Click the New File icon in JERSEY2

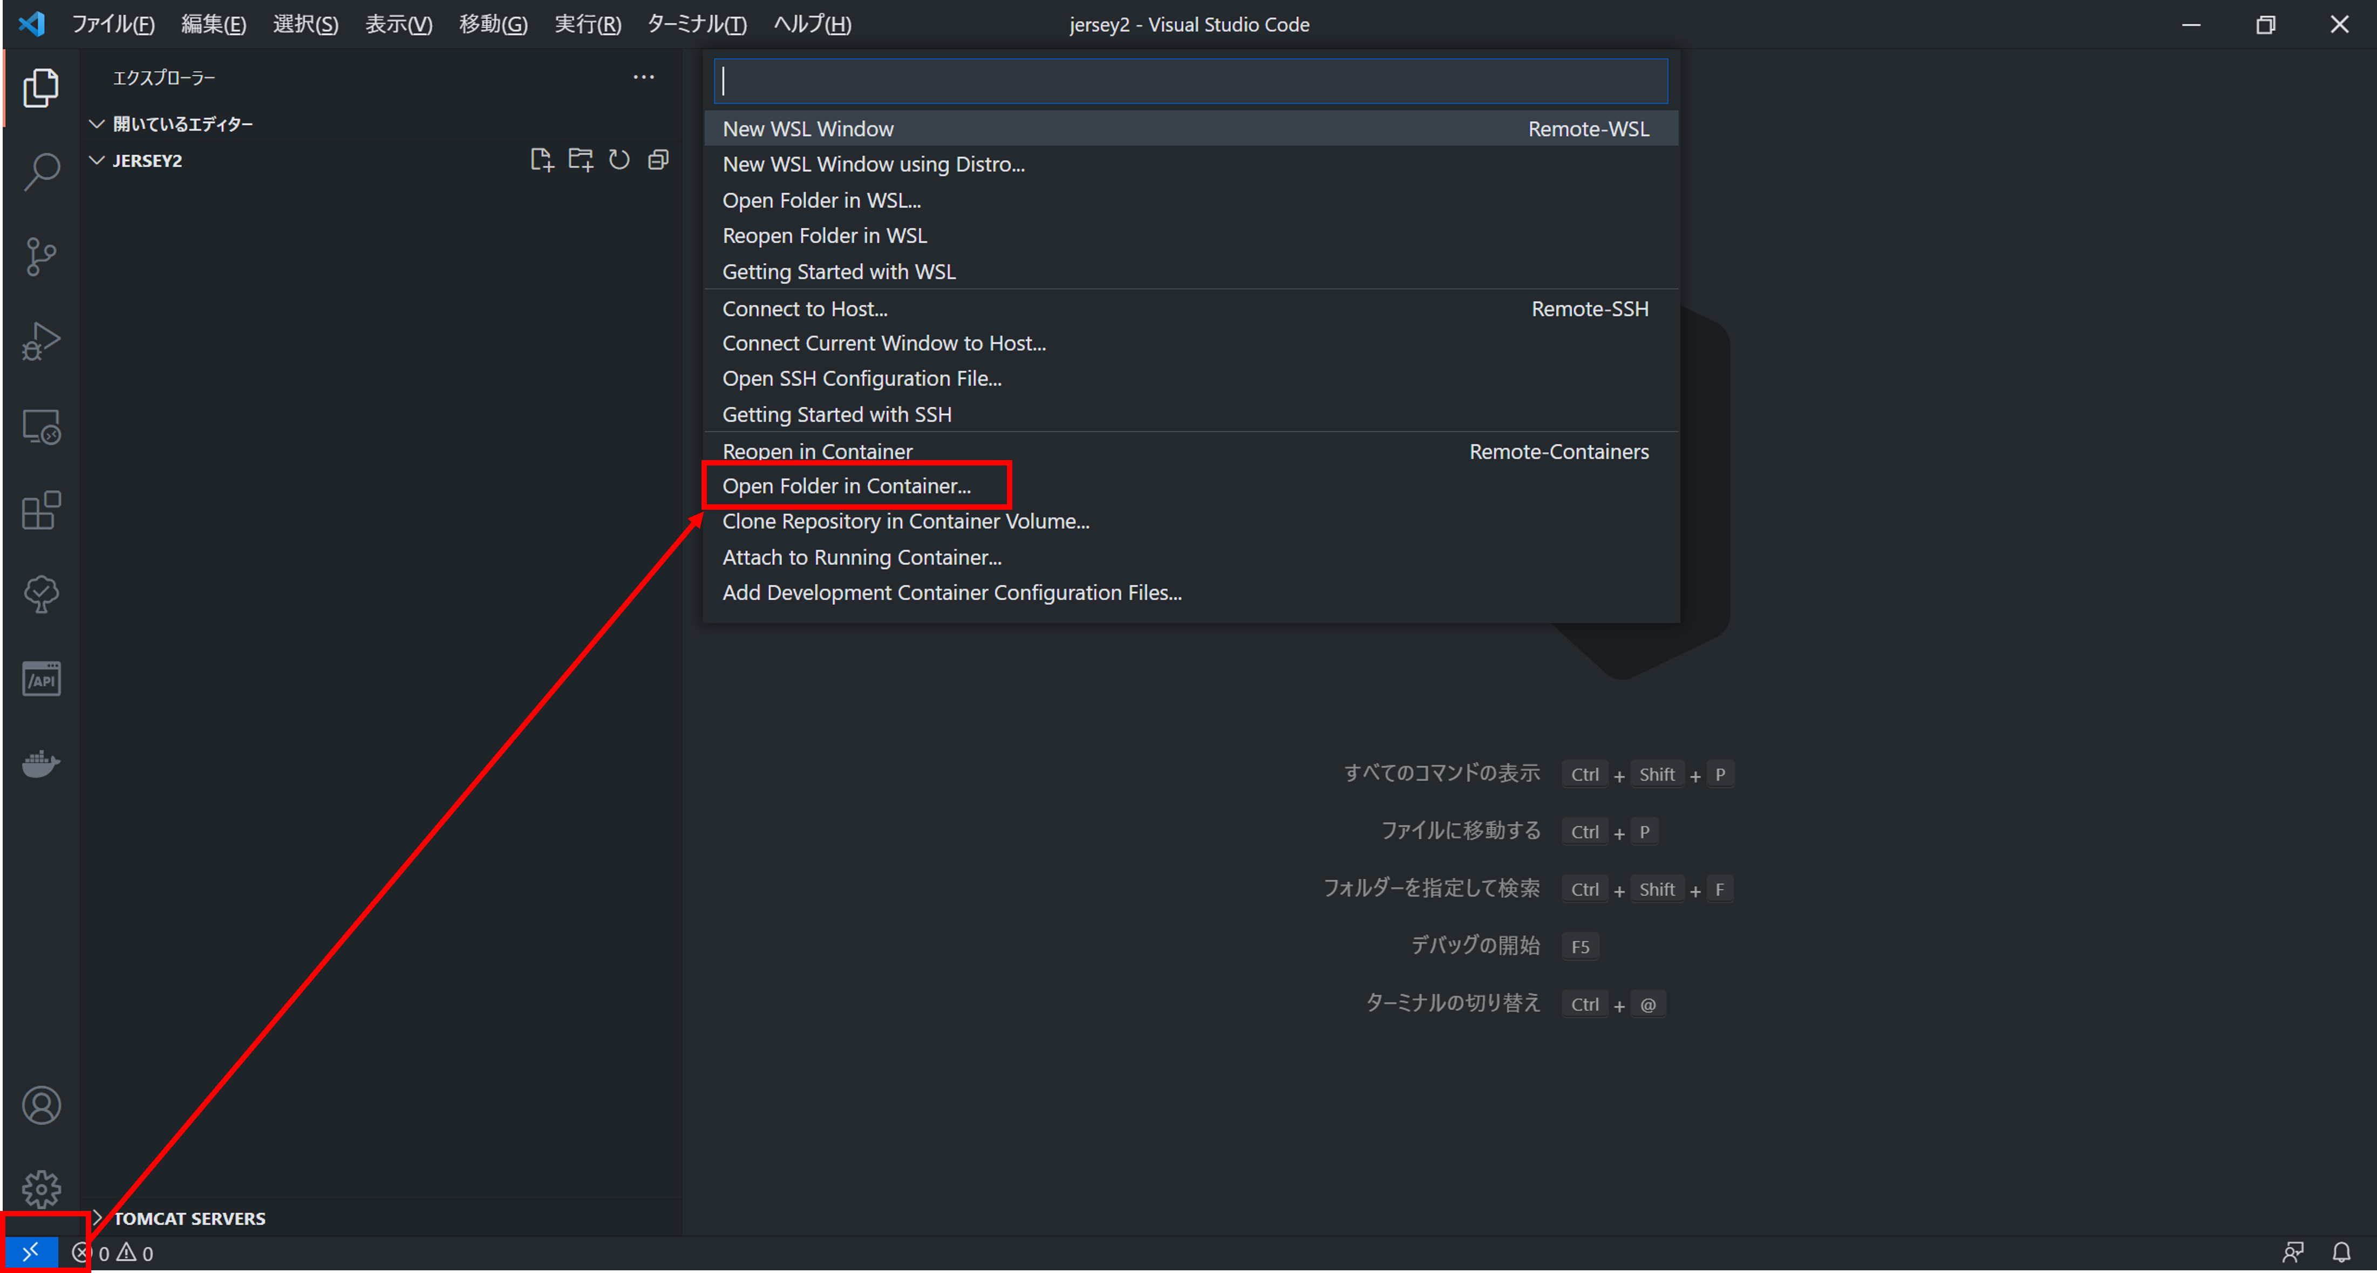point(542,161)
